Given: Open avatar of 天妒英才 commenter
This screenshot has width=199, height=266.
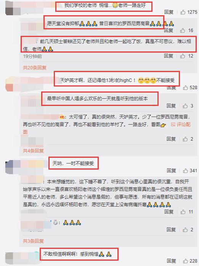Looking at the screenshot, I should (x=13, y=84).
